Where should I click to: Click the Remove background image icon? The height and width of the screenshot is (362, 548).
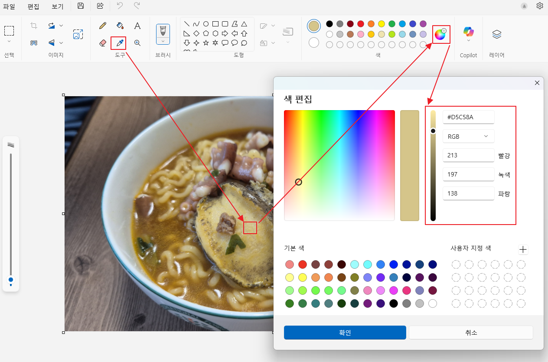coord(34,42)
